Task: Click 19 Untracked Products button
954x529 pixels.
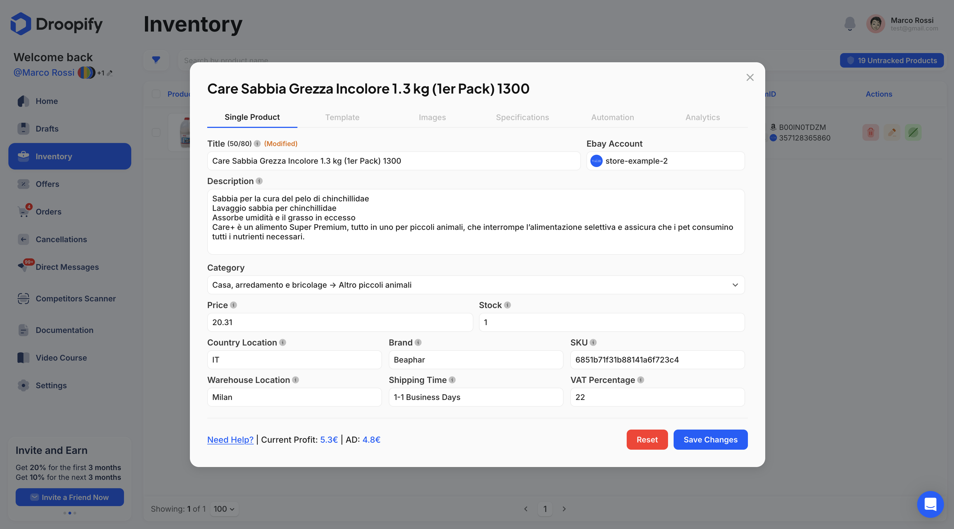Action: pyautogui.click(x=892, y=60)
